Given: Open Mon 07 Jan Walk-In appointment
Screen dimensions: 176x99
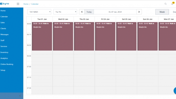Looking at the screenshot, I should coord(167,36).
